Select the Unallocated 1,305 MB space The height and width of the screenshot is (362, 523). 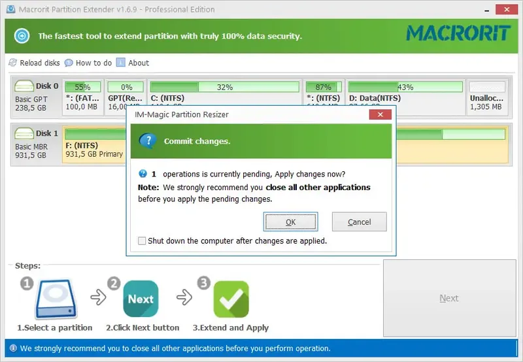pyautogui.click(x=487, y=97)
